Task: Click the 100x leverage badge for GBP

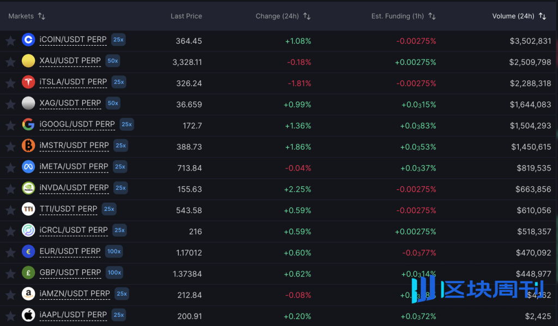Action: pyautogui.click(x=114, y=273)
